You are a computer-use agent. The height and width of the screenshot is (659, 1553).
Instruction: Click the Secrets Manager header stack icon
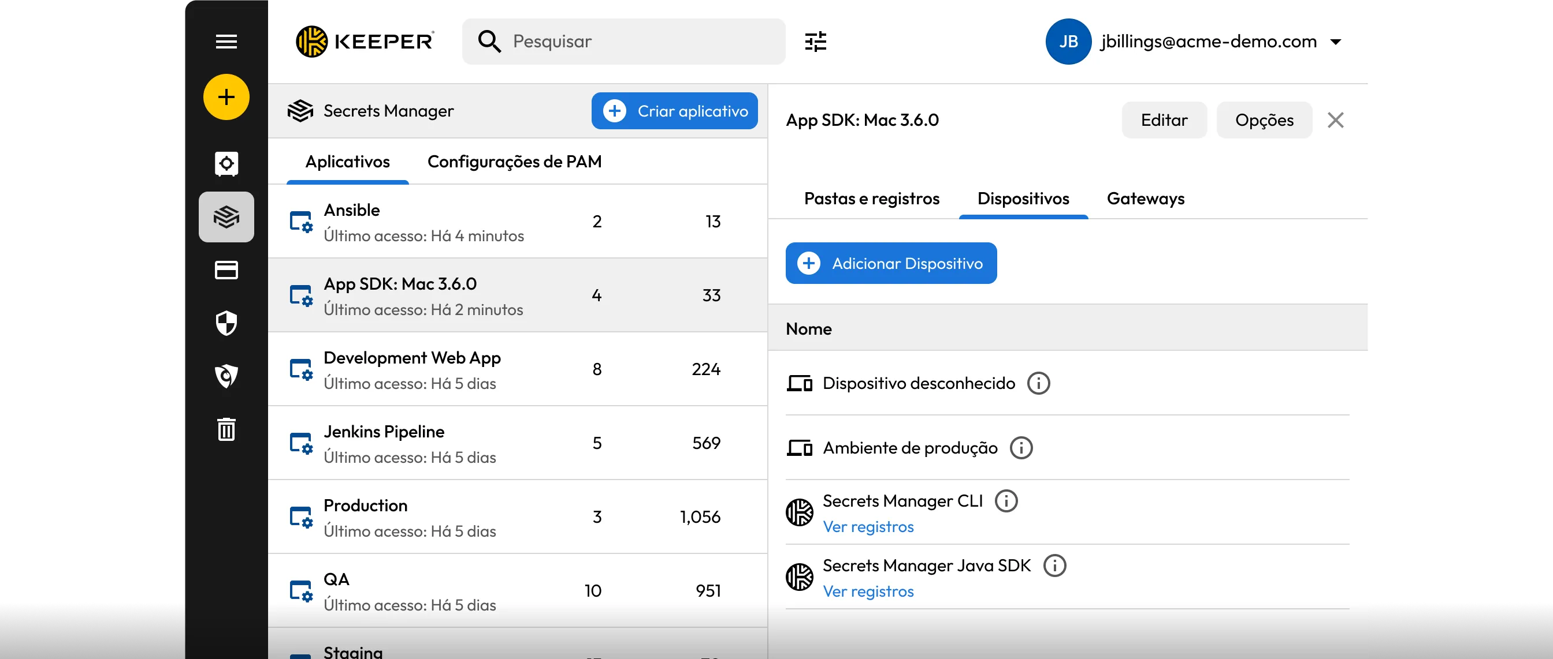(300, 111)
